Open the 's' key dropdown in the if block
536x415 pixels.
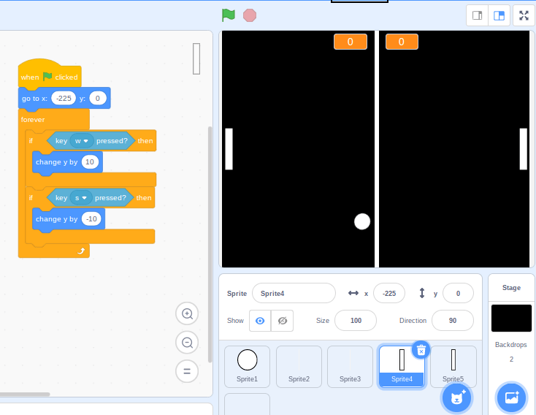[x=81, y=198]
